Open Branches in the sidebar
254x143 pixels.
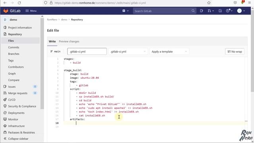click(13, 54)
